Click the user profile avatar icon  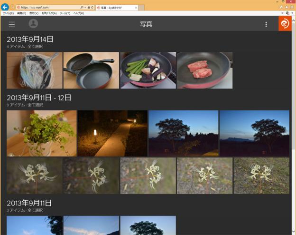click(x=33, y=24)
